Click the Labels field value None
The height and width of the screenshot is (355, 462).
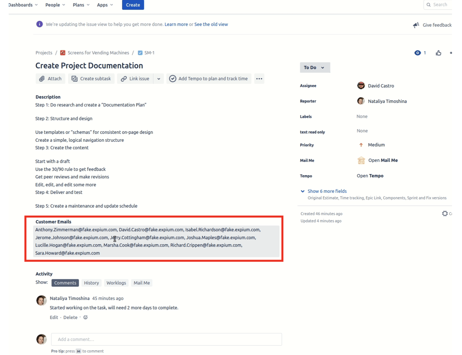[x=362, y=116]
